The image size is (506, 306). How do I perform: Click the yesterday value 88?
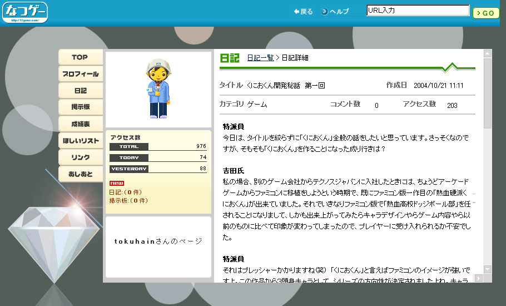pyautogui.click(x=203, y=168)
